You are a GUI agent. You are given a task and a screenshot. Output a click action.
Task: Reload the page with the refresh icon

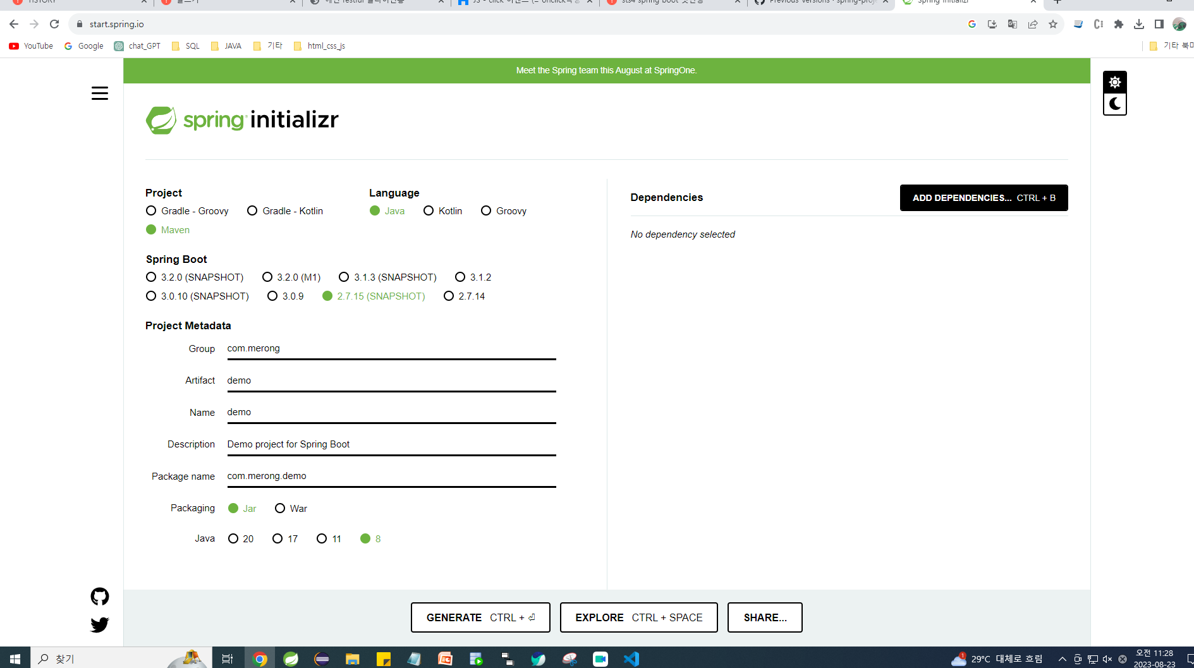point(54,24)
